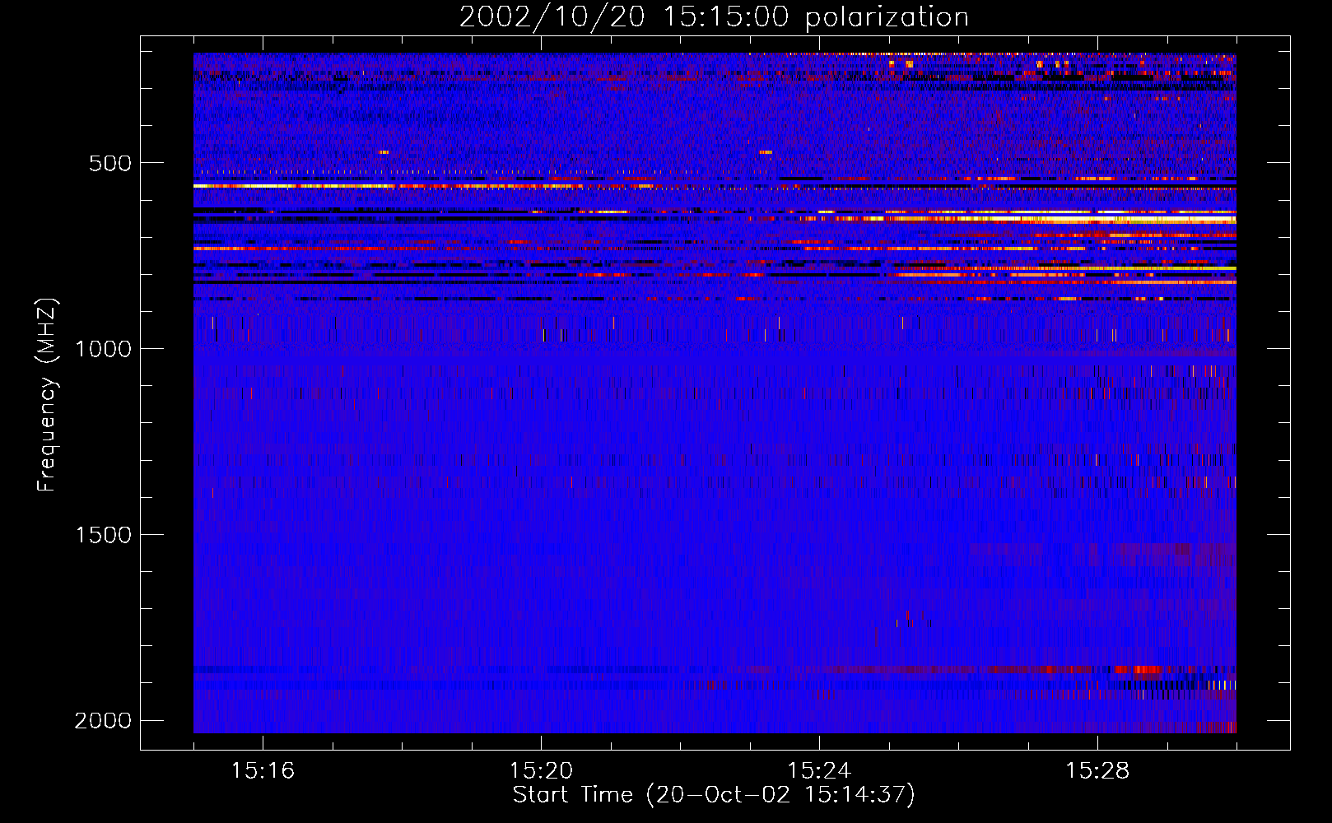
Task: Click the plot title '2002/10/20 15:15:00 polarization'
Action: [x=714, y=17]
